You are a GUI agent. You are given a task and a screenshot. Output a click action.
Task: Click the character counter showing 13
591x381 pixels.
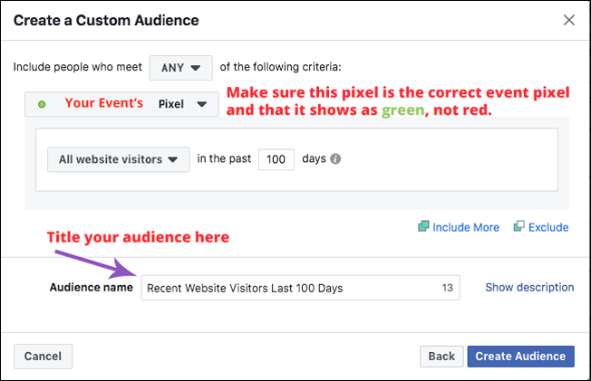pos(448,288)
